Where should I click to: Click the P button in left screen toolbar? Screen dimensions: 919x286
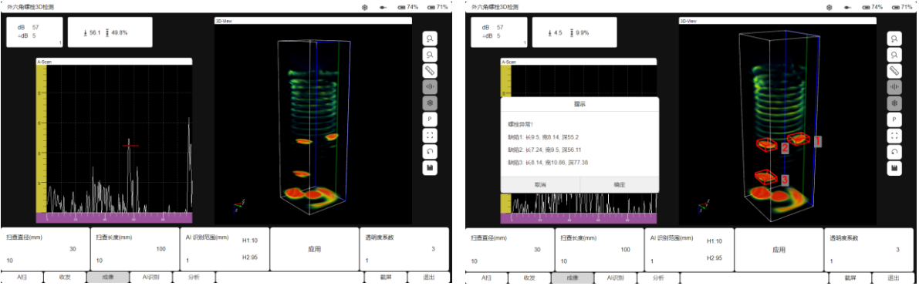431,119
